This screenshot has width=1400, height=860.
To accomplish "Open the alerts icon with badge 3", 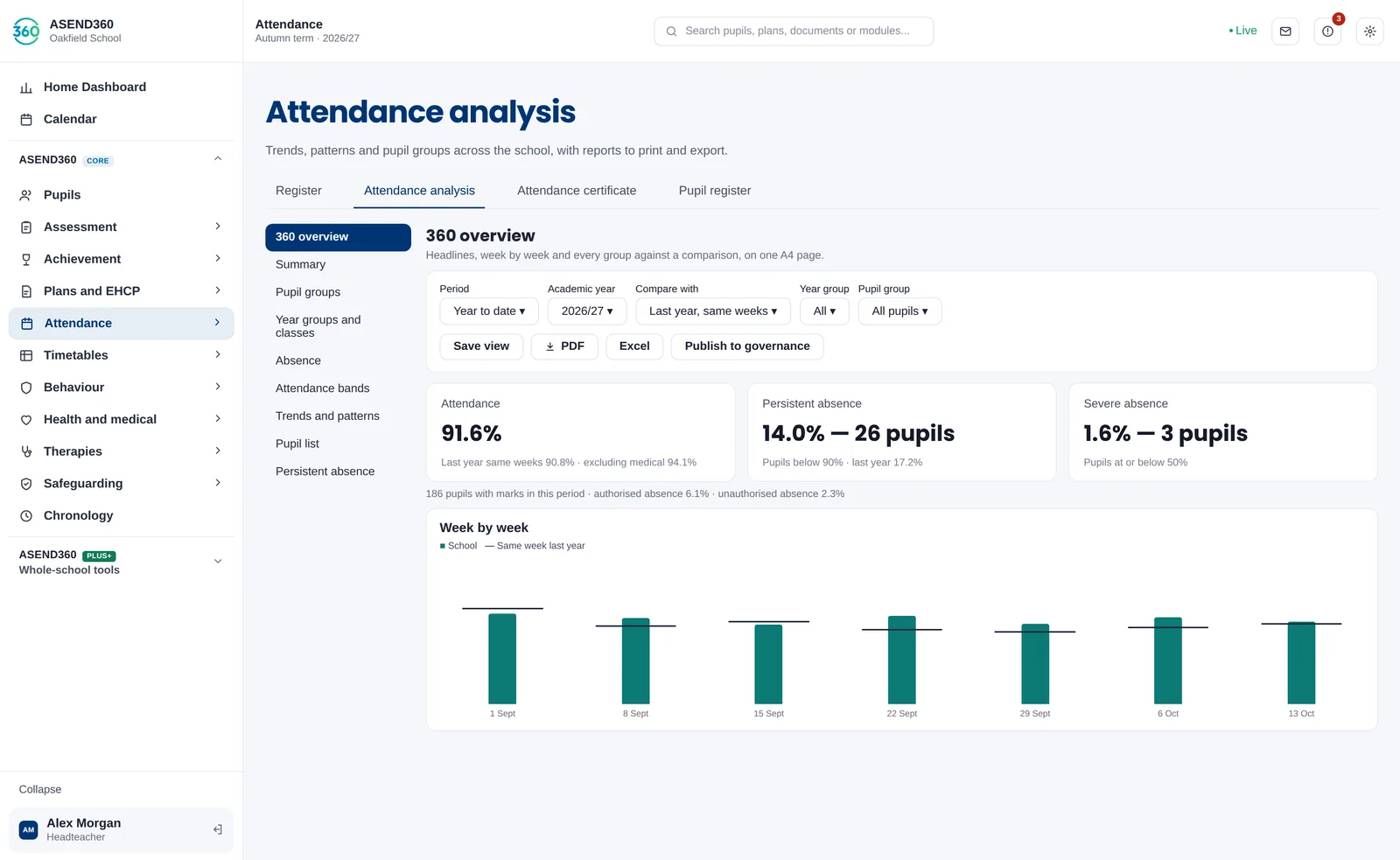I will (1327, 31).
